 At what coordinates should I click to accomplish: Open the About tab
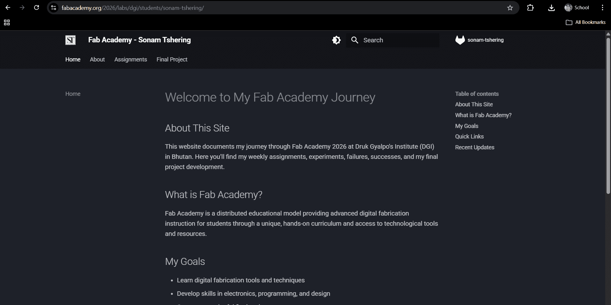click(97, 60)
